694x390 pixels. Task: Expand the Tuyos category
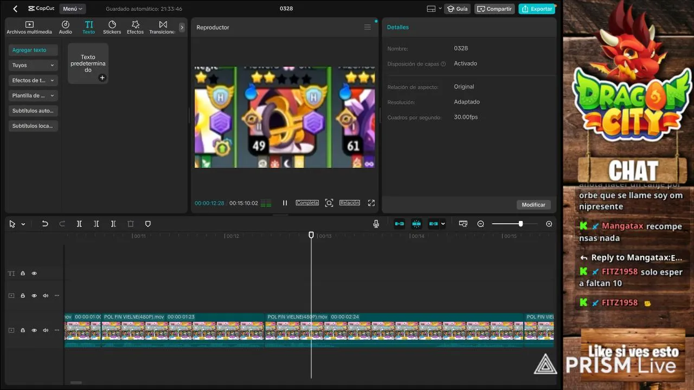33,65
